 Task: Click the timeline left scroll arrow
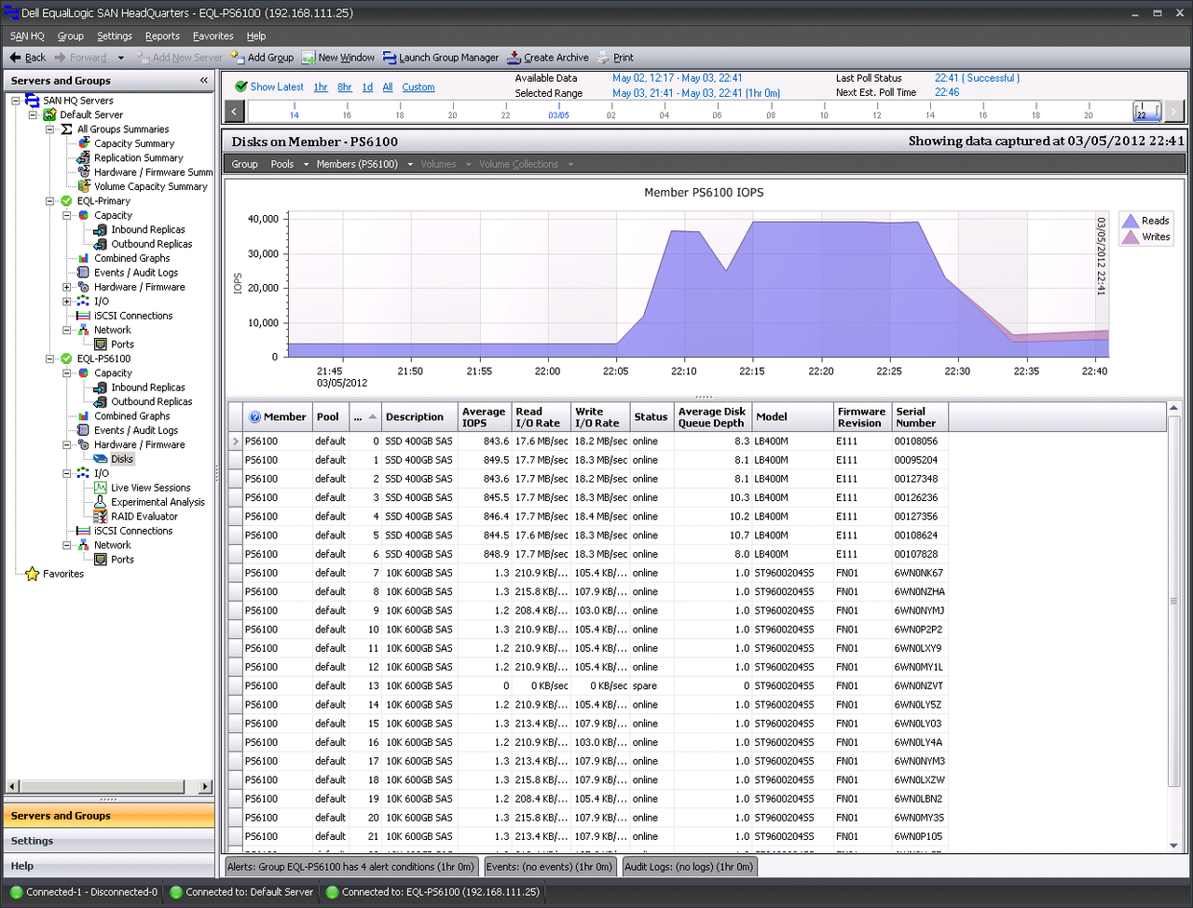pos(235,112)
